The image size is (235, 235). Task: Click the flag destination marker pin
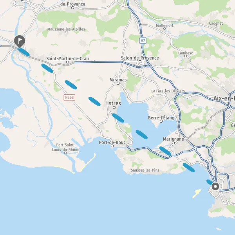[x=20, y=42]
